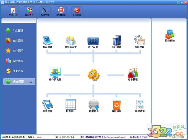Screen dimensions: 188x140
Task: Open 数据清理 data cleanup icon
Action: point(117,106)
